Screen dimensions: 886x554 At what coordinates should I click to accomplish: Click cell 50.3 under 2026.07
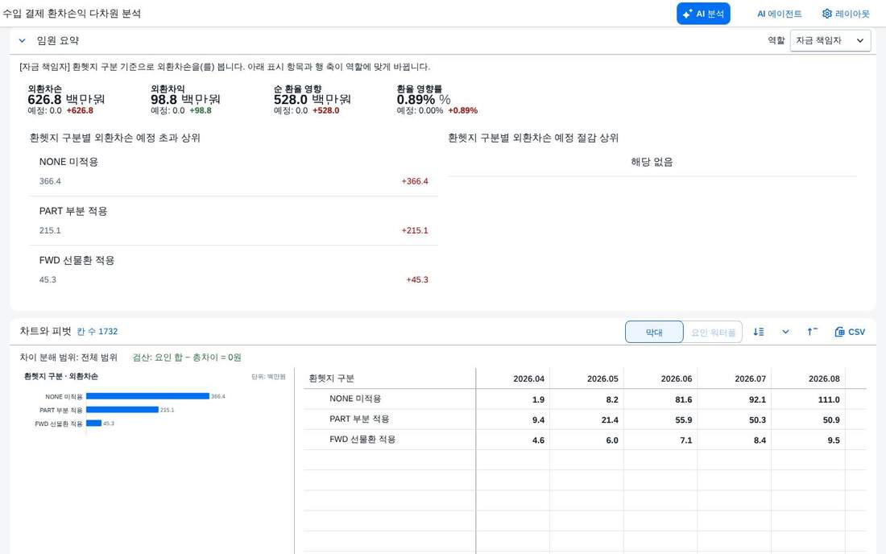(757, 420)
